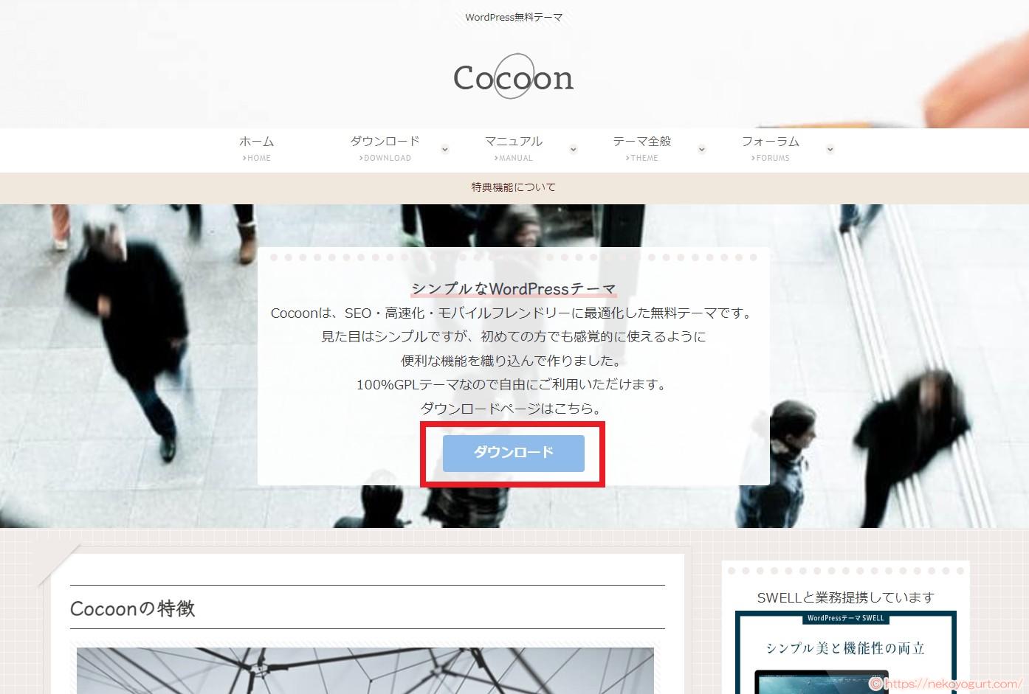
Task: Click the Cocoonの特徴 heading
Action: point(132,608)
